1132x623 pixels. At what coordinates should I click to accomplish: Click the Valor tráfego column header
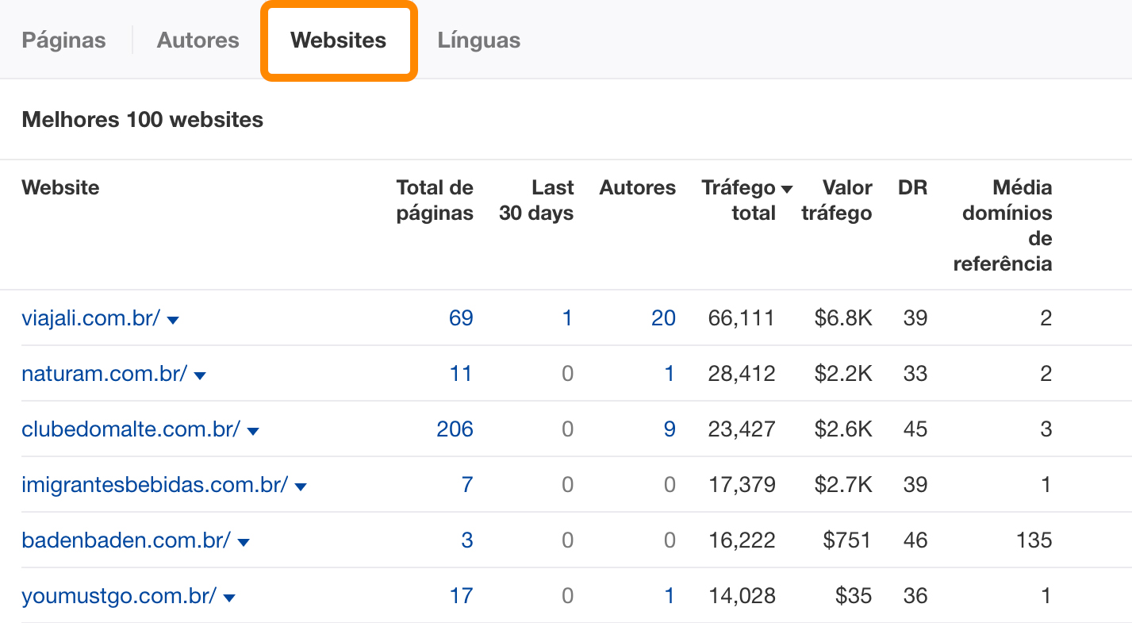[x=837, y=200]
